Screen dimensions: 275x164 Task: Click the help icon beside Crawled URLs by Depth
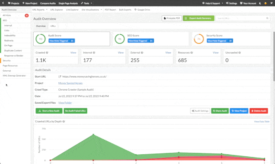(64, 121)
